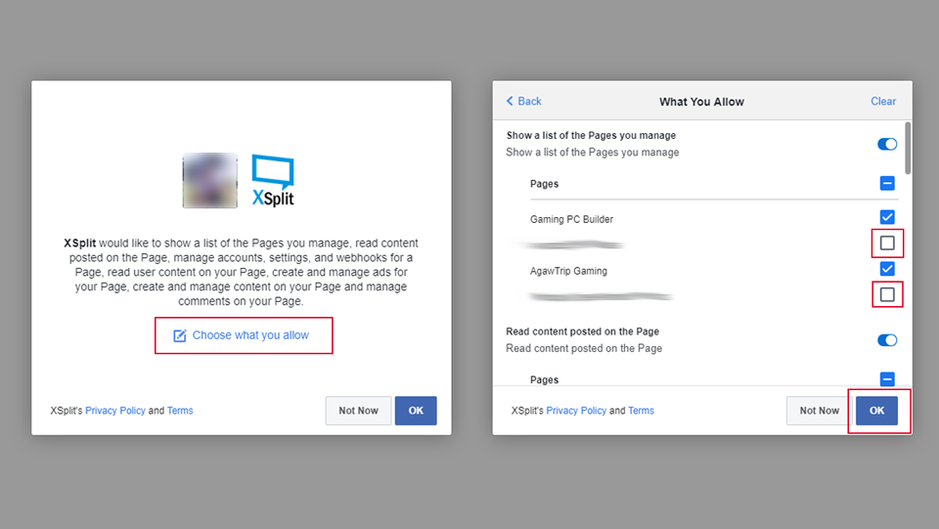Click AgawTrip Gaming page name
This screenshot has height=529, width=939.
568,271
